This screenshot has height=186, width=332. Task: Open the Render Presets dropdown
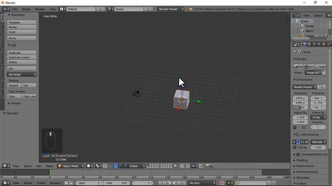(x=305, y=87)
